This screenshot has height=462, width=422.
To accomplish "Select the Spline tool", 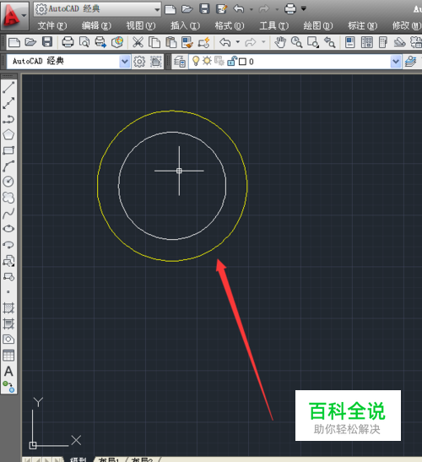I will coord(8,214).
